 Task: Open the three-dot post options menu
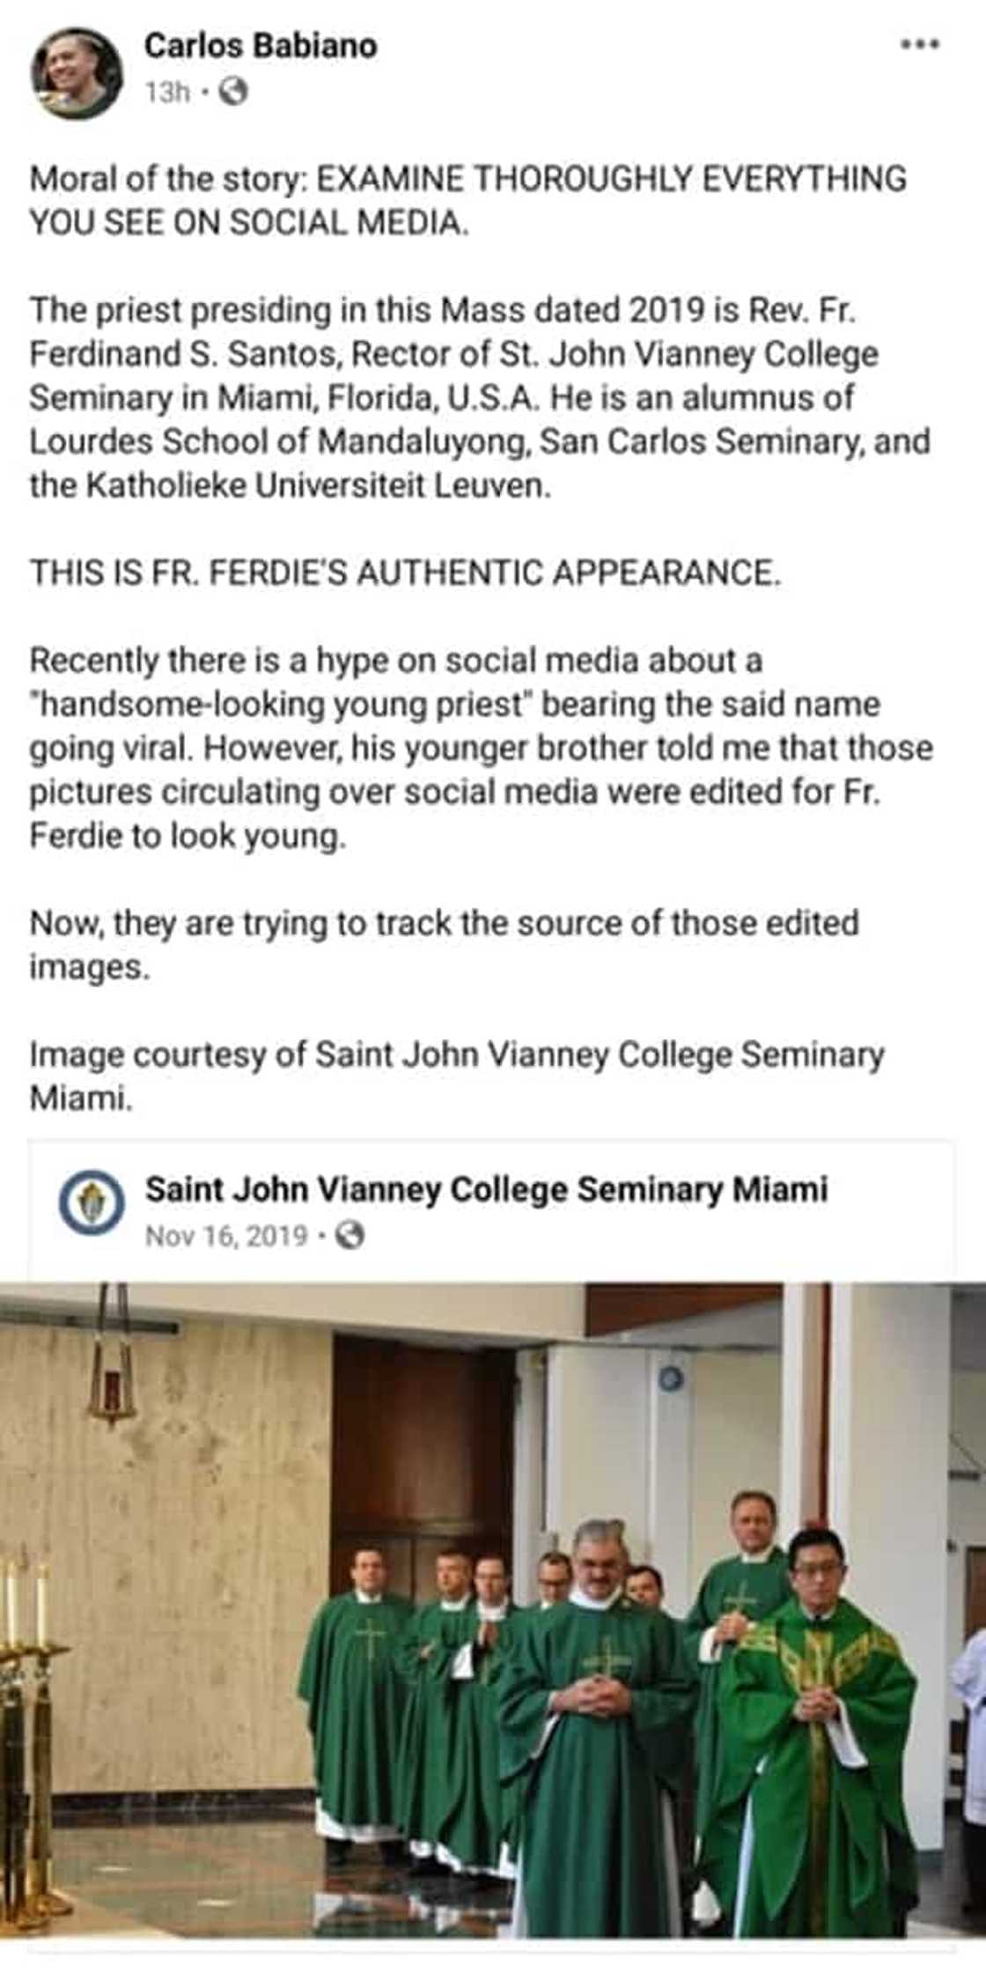(x=920, y=44)
